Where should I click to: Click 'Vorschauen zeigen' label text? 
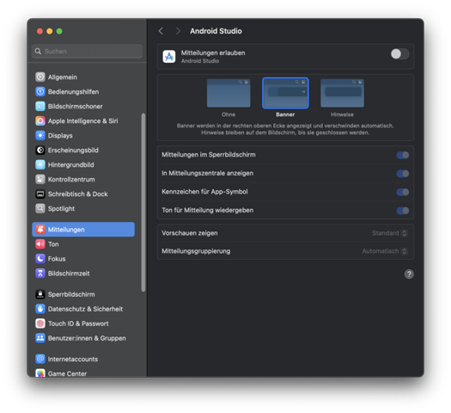pyautogui.click(x=190, y=233)
